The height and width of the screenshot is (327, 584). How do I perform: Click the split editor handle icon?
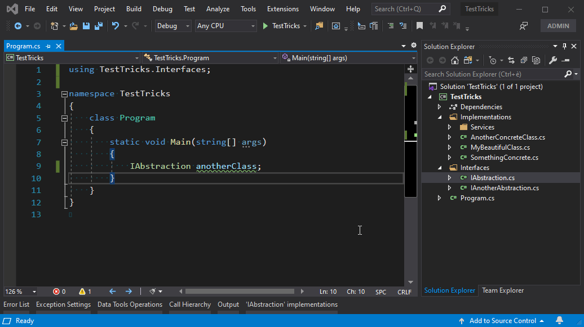point(410,69)
